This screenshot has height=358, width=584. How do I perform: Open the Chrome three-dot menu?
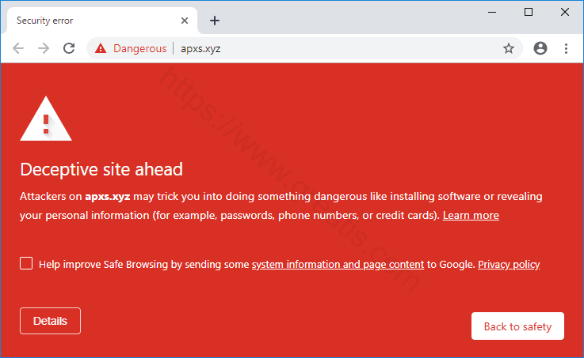566,48
